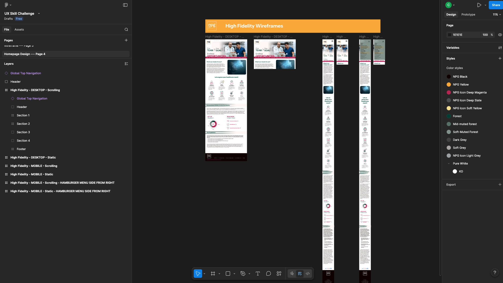This screenshot has height=283, width=503.
Task: Select the Rectangle shape tool
Action: click(x=228, y=274)
